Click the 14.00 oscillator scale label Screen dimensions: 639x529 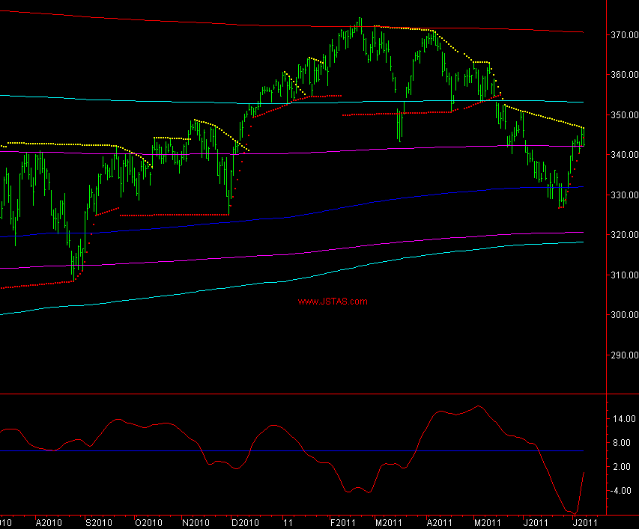tap(623, 419)
